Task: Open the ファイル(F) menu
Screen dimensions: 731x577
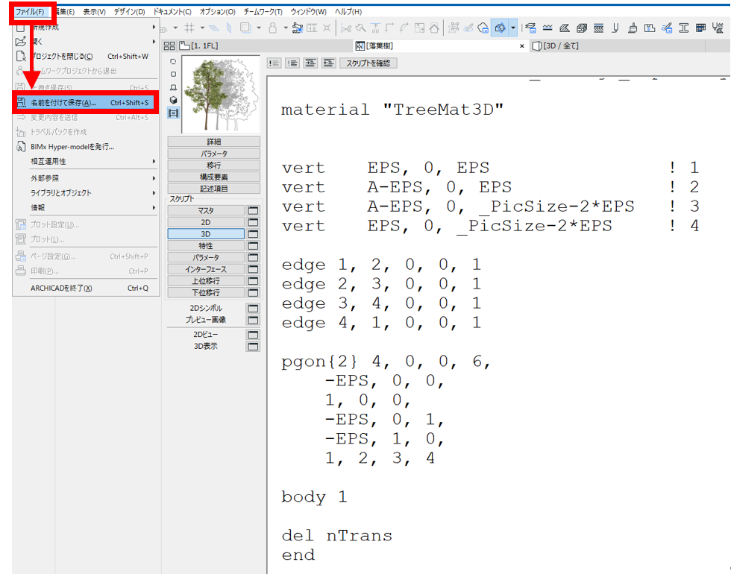Action: [30, 12]
